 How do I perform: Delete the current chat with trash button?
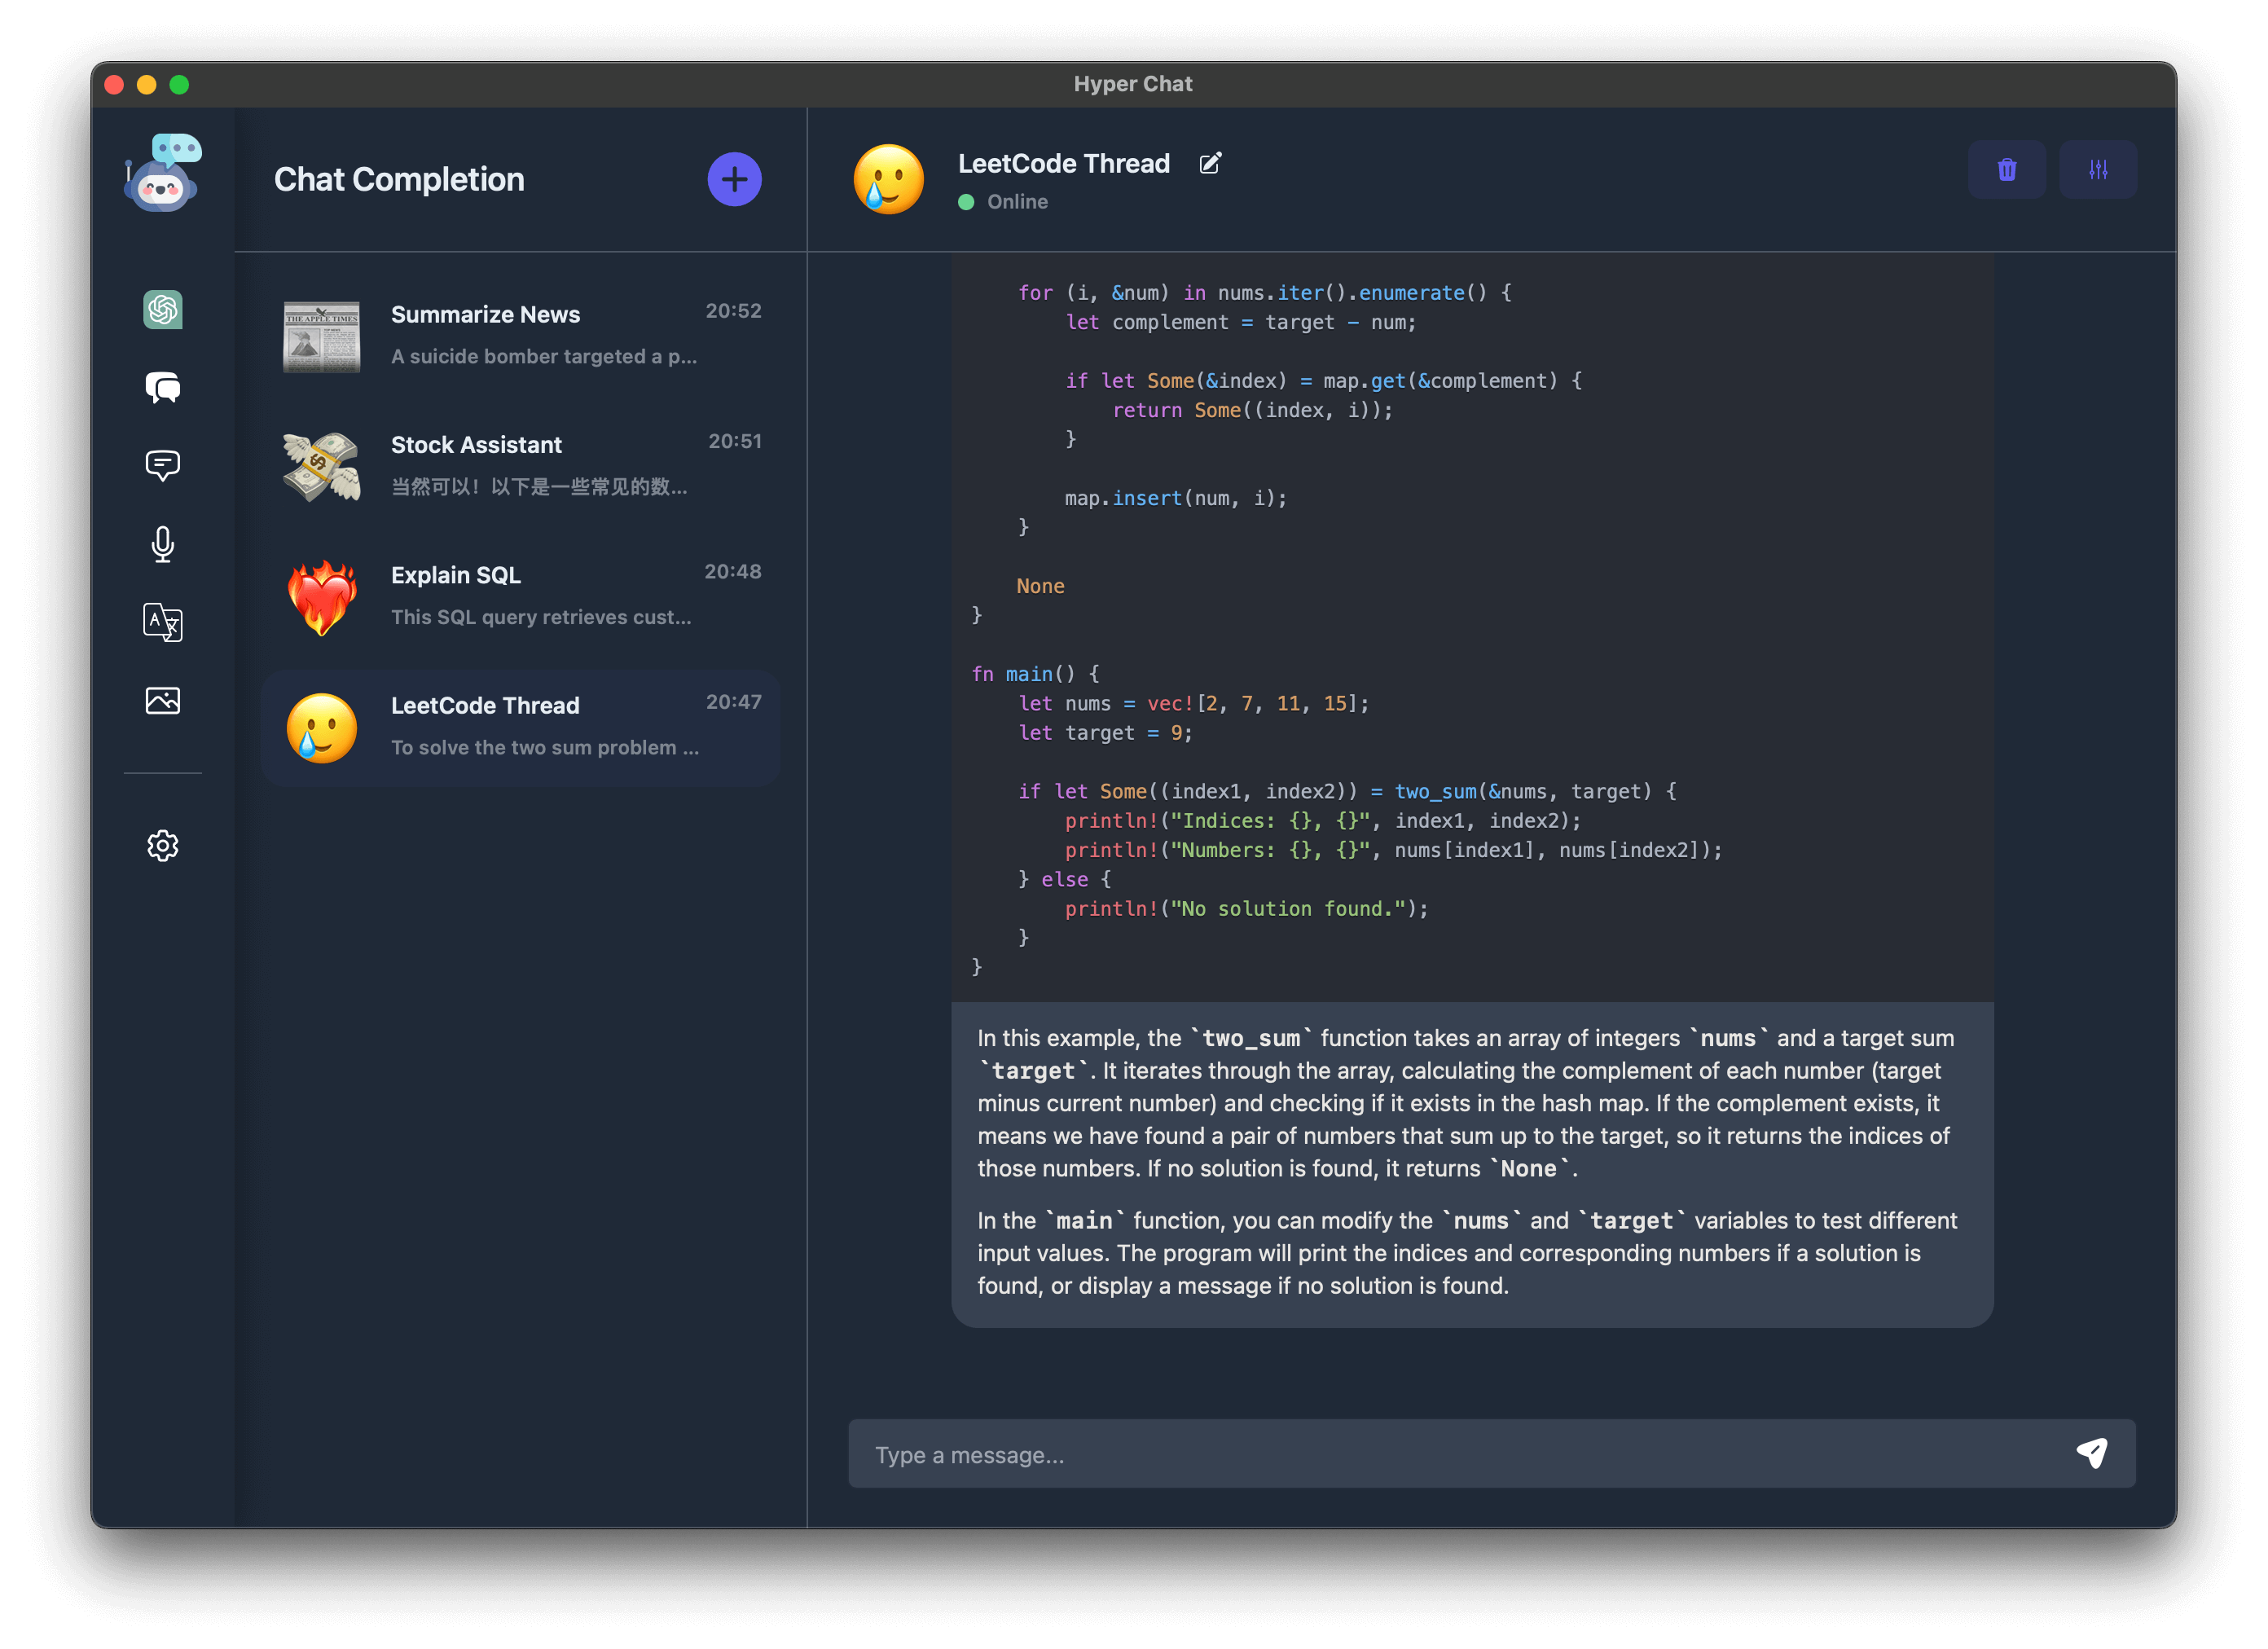(x=2006, y=170)
